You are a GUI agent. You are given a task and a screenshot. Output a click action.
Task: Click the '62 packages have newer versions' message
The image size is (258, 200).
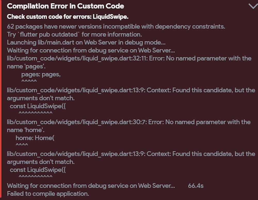point(116,27)
